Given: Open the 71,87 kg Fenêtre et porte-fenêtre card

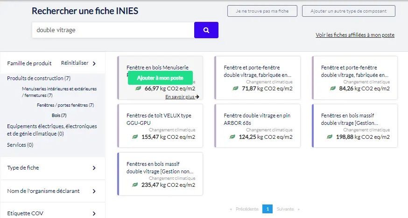Looking at the screenshot, I should (x=257, y=78).
